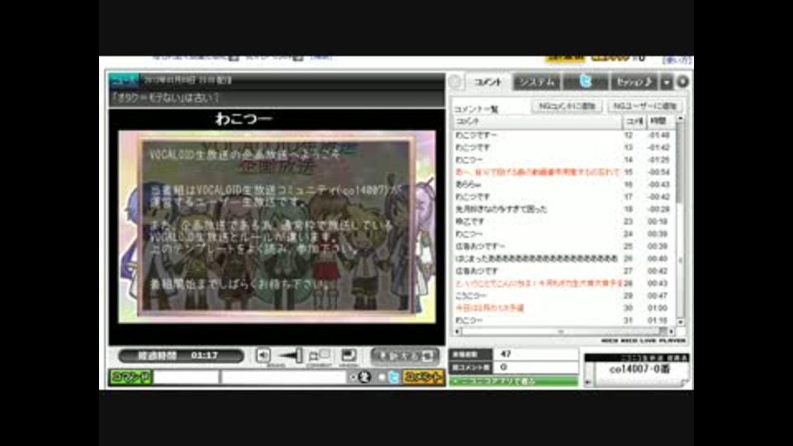Click horizontal scrollbar left arrow
Screen dimensions: 793x446
(x=458, y=332)
